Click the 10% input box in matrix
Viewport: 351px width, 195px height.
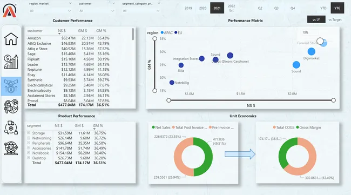click(309, 32)
